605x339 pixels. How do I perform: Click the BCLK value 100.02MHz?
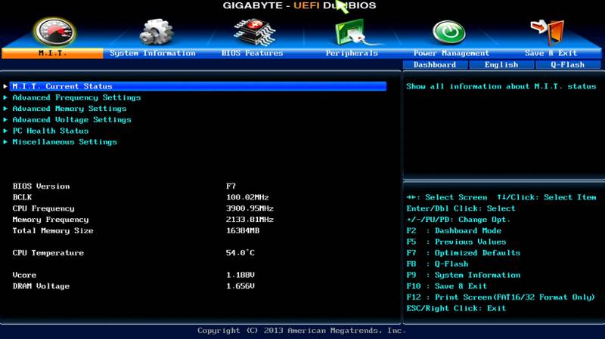click(x=247, y=197)
